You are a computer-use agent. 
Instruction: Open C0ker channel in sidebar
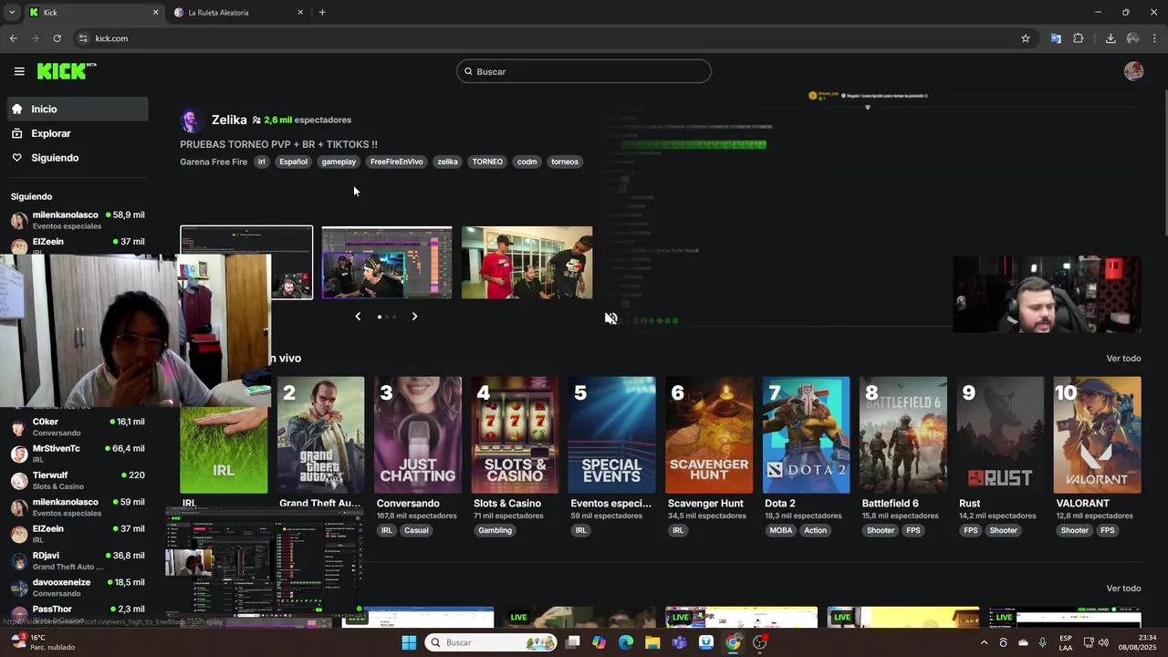click(x=78, y=427)
